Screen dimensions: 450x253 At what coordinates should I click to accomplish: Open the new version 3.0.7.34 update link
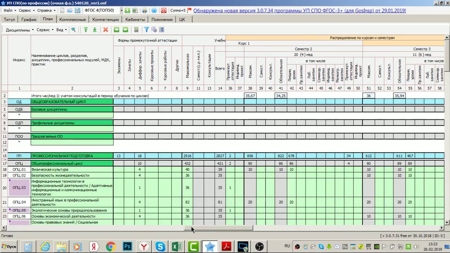pyautogui.click(x=300, y=11)
